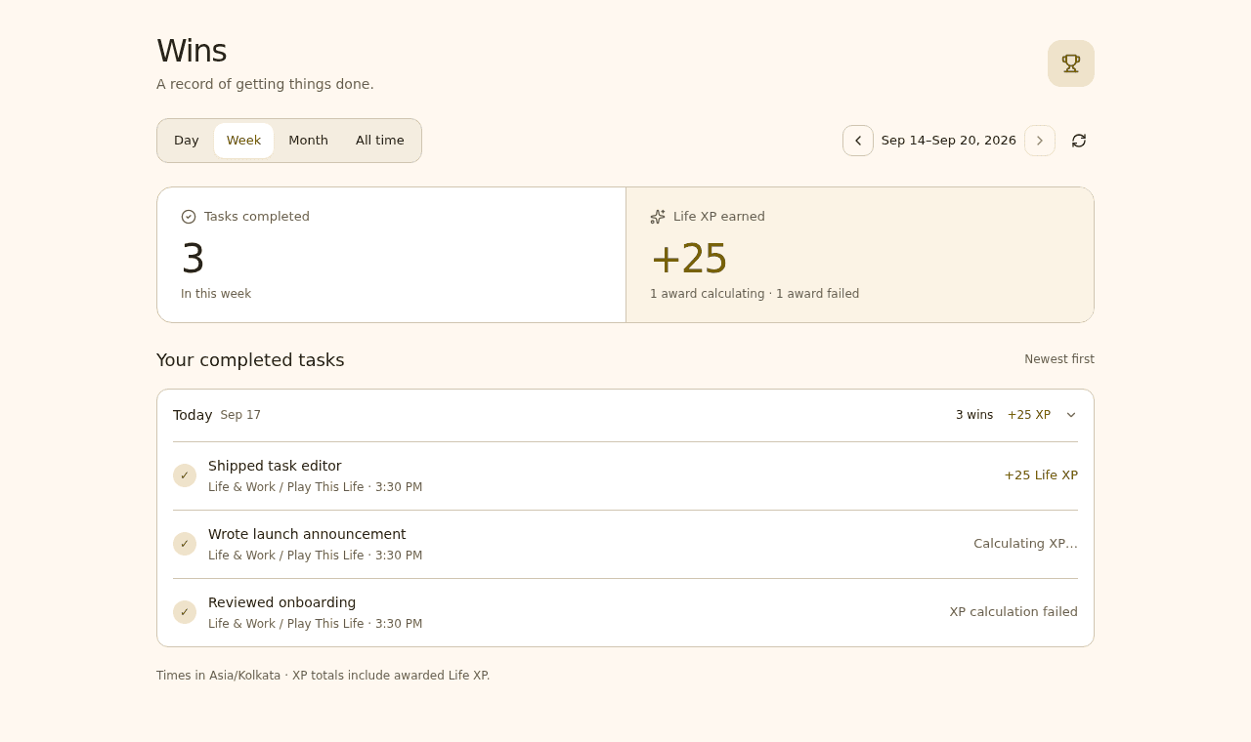Refresh the wins list

(1079, 141)
